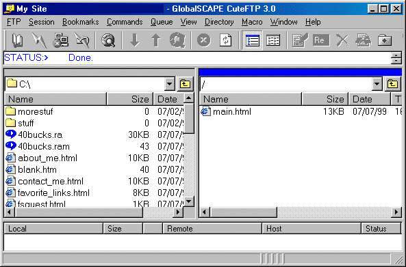
Task: Sort remote files by Name column
Action: tap(251, 99)
